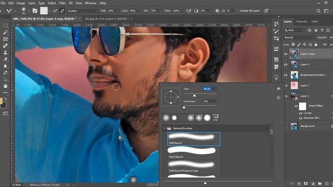The width and height of the screenshot is (333, 187).
Task: Click the Hardness slider handle
Action: point(184,108)
